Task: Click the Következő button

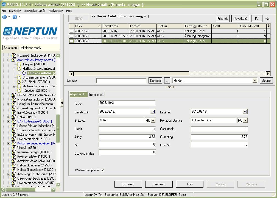Action: click(240, 19)
